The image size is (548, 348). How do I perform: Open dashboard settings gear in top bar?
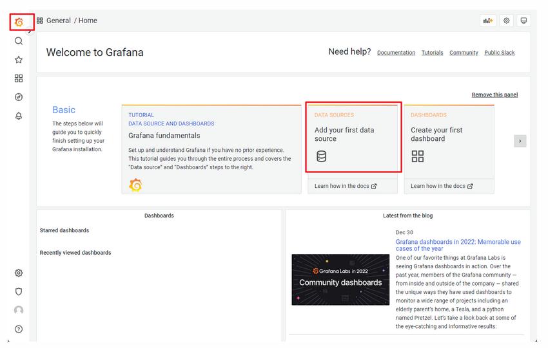click(x=506, y=21)
